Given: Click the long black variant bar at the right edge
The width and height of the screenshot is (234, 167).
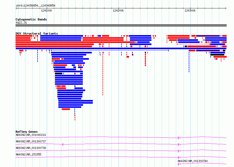Looking at the screenshot, I should pos(217,55).
